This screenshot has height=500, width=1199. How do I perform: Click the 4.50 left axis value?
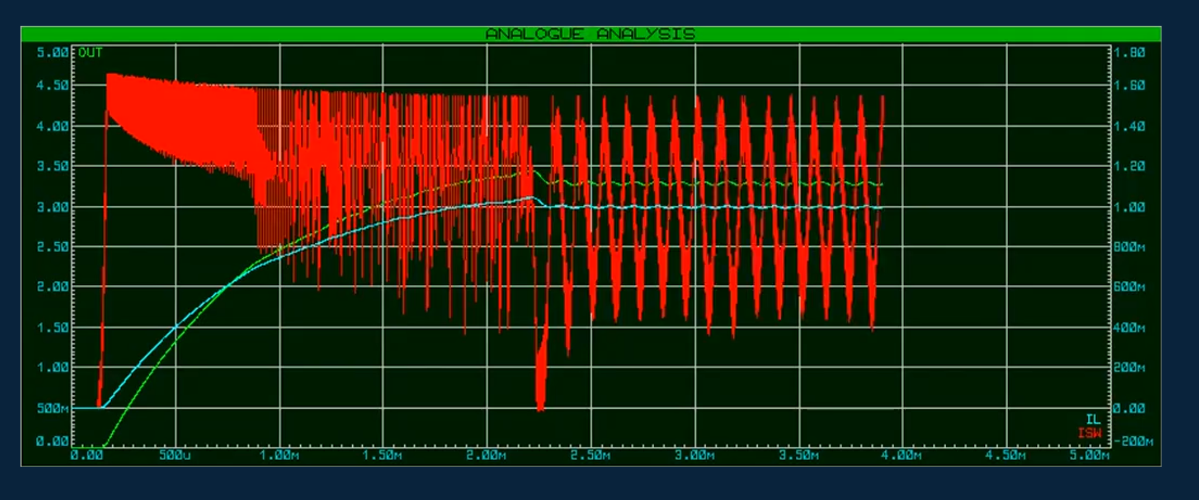(53, 85)
